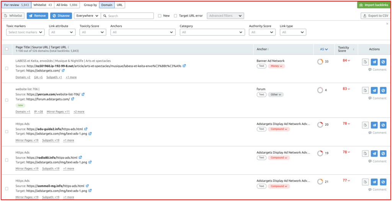
Task: Open the Category filter dropdown
Action: 212,32
